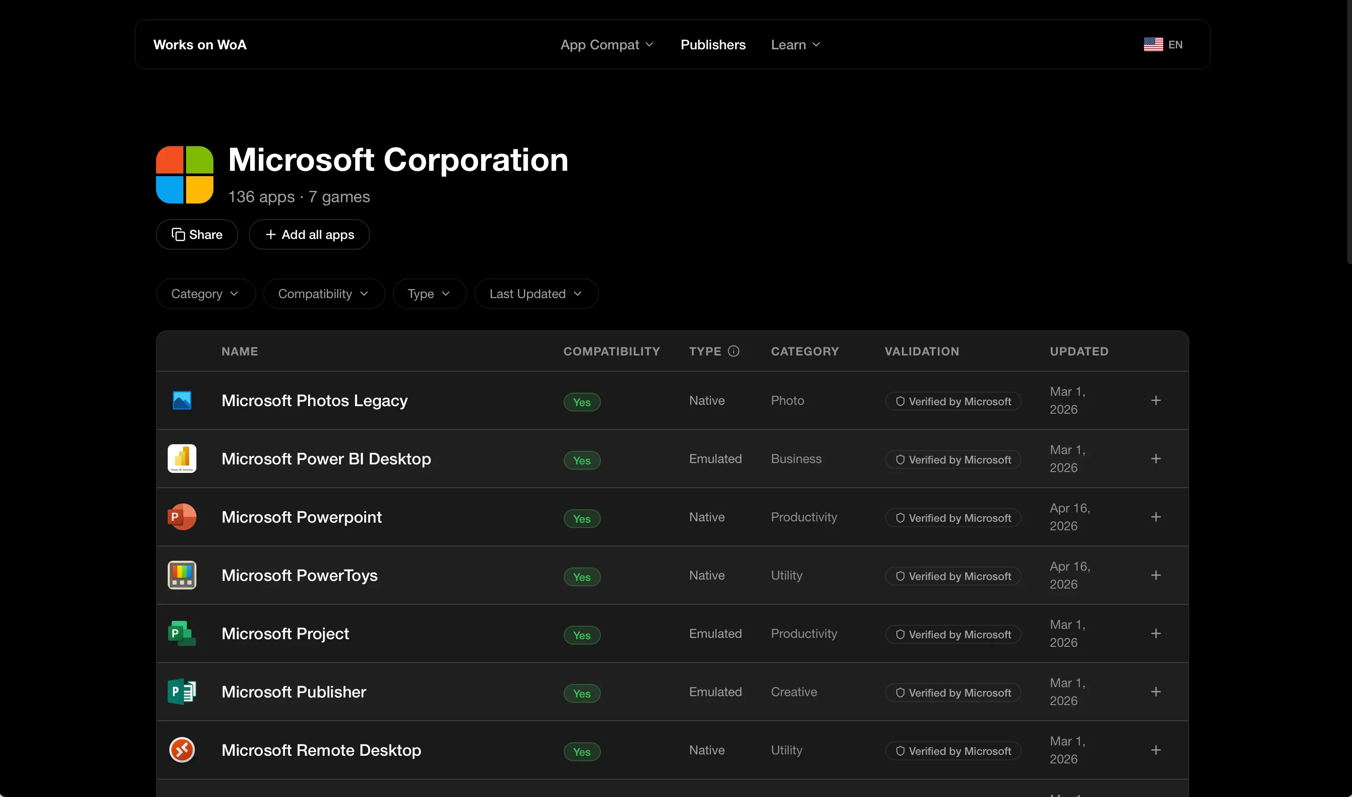Click the Business category for Power BI Desktop
This screenshot has width=1352, height=797.
pos(796,459)
